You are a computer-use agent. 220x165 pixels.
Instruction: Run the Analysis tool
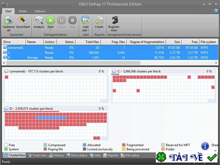click(x=39, y=20)
